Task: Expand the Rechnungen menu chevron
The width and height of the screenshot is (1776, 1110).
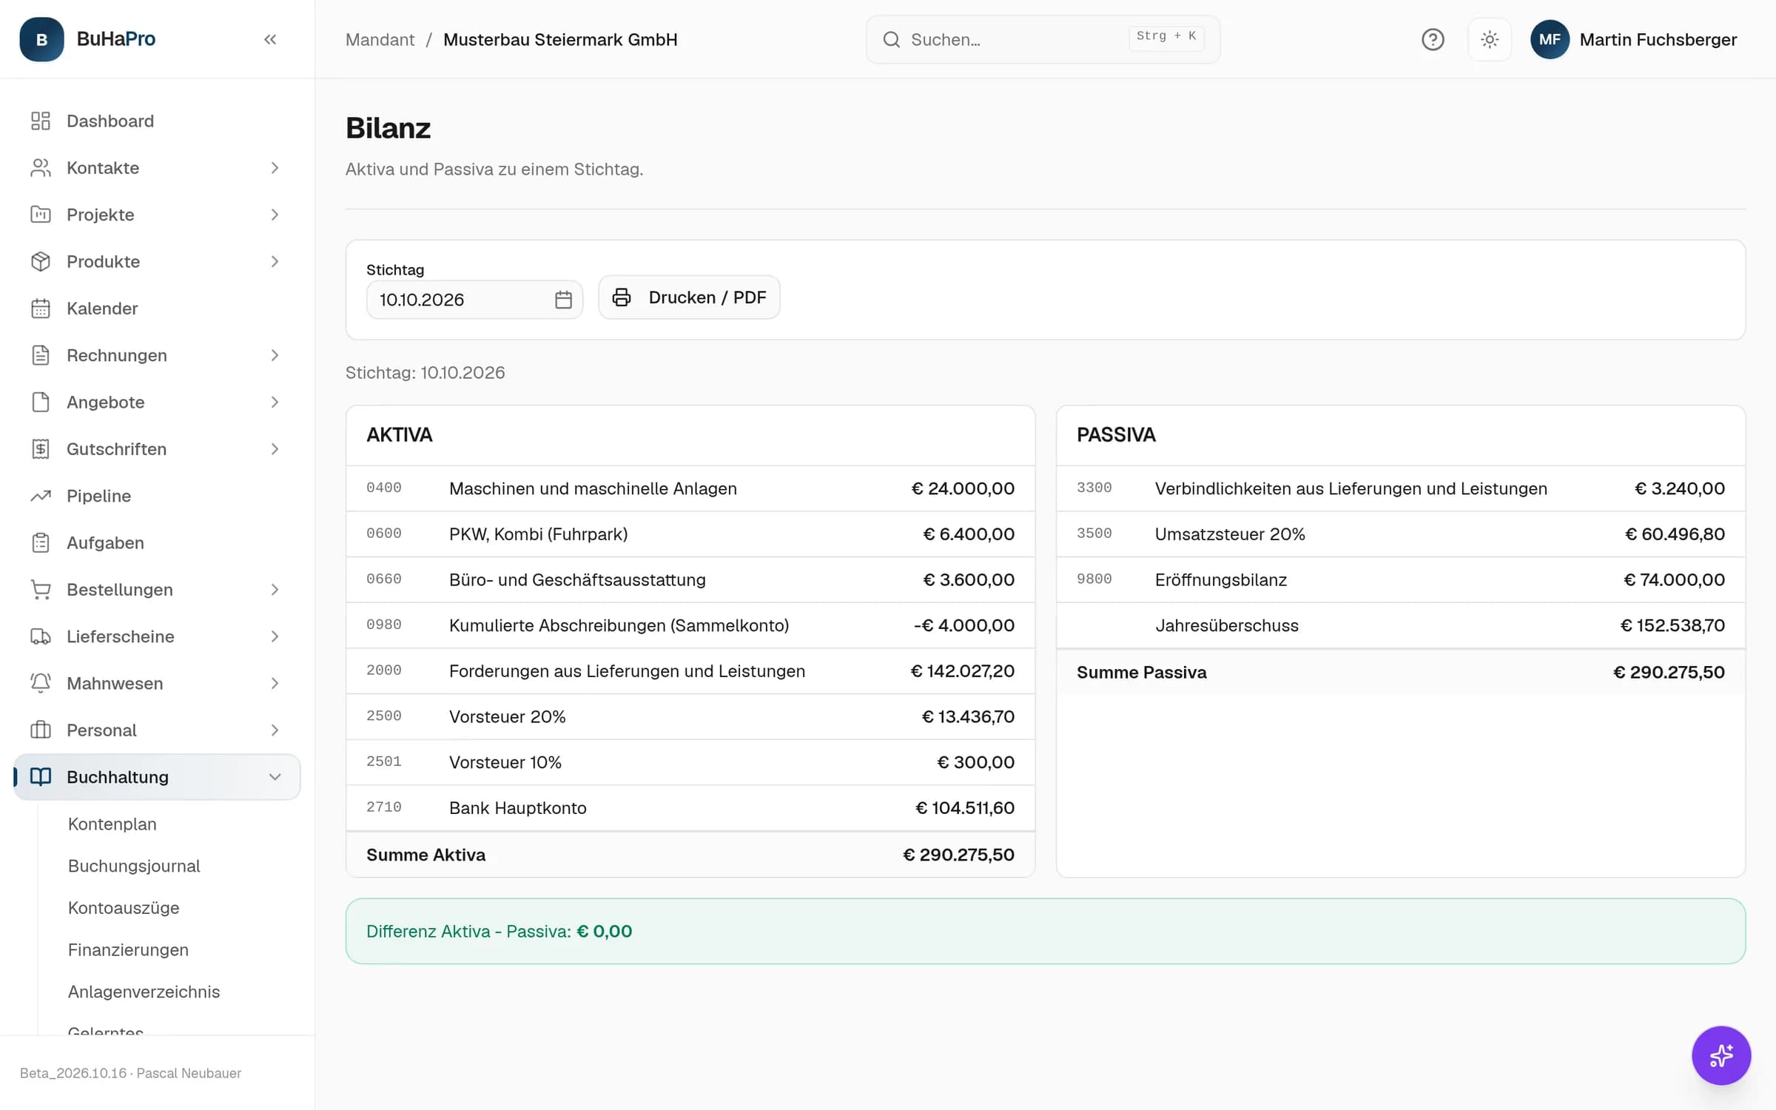Action: tap(275, 355)
